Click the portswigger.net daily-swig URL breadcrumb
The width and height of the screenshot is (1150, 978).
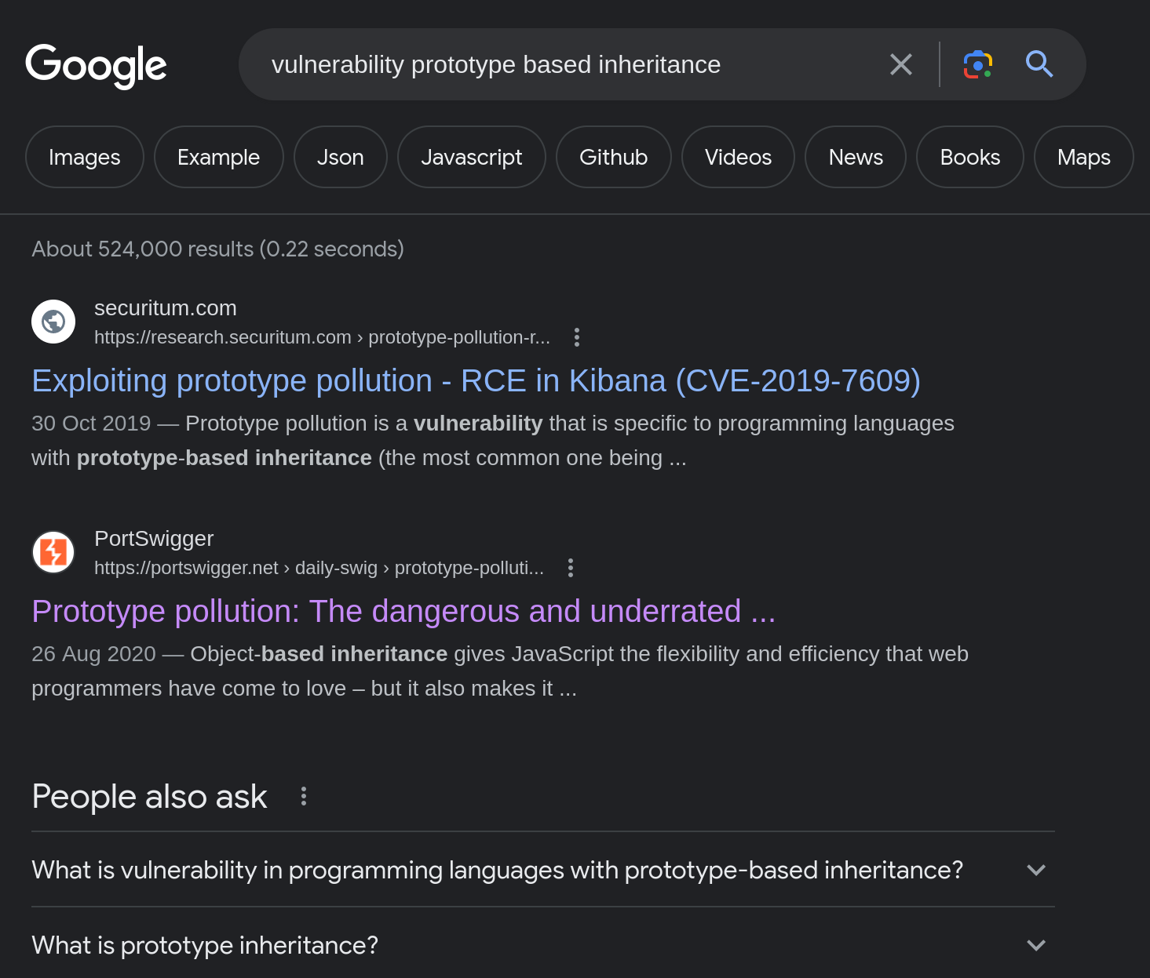[x=319, y=568]
